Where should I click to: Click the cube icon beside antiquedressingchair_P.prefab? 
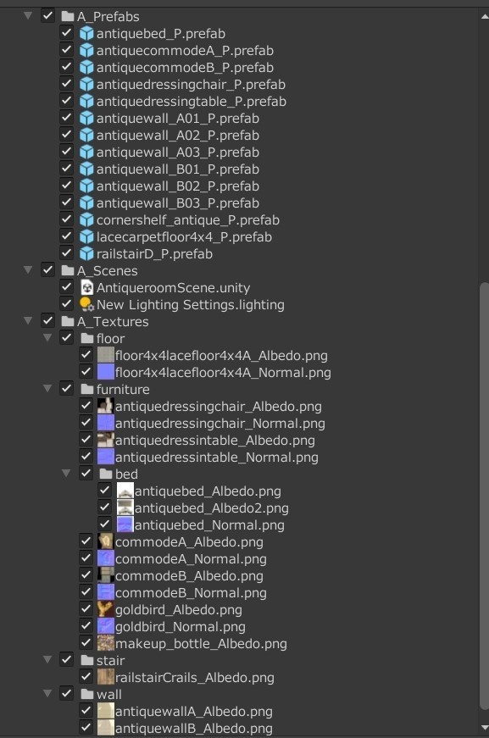click(x=86, y=84)
